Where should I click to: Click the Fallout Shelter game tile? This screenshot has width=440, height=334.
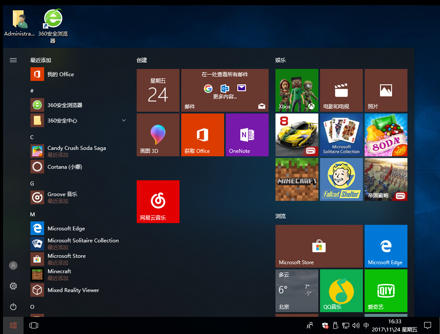point(341,179)
